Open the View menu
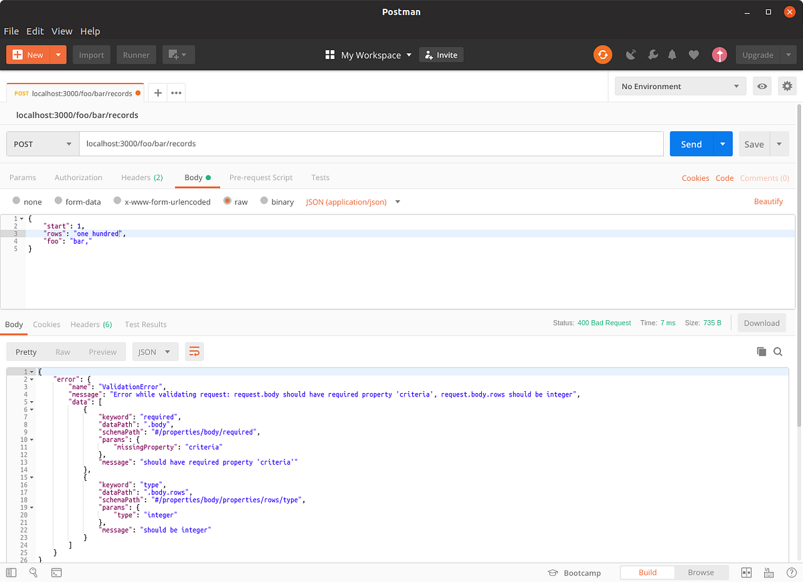Screen dimensions: 803x582 click(62, 31)
